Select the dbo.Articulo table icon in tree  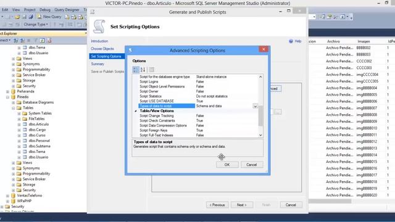25,124
